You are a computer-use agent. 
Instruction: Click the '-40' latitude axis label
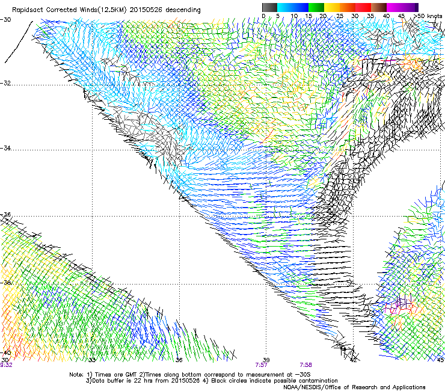pyautogui.click(x=5, y=353)
